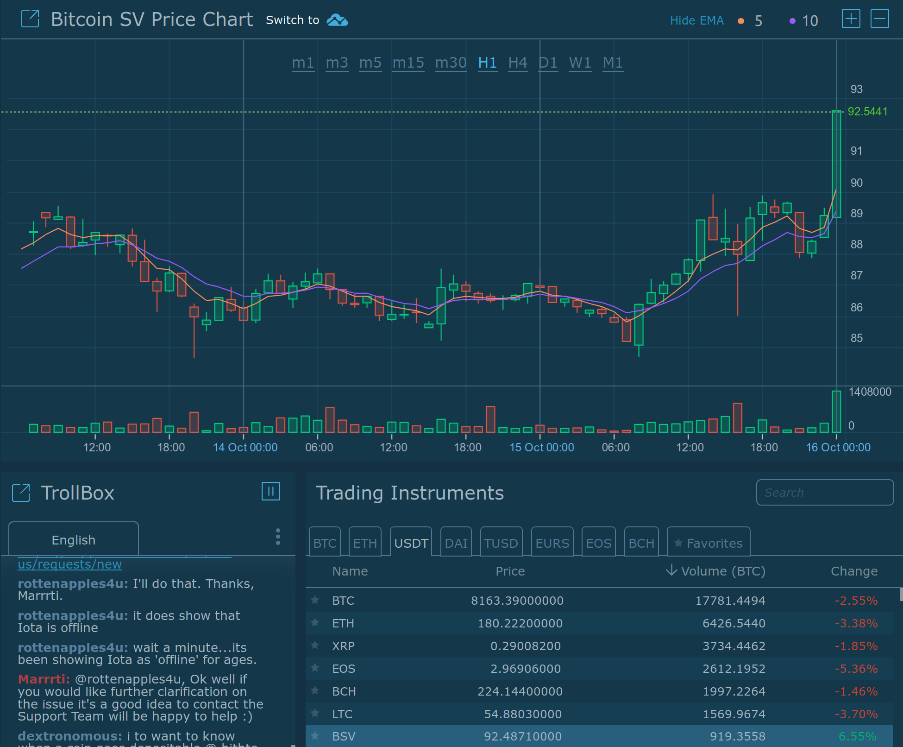Open the Favorites tab

(x=709, y=542)
